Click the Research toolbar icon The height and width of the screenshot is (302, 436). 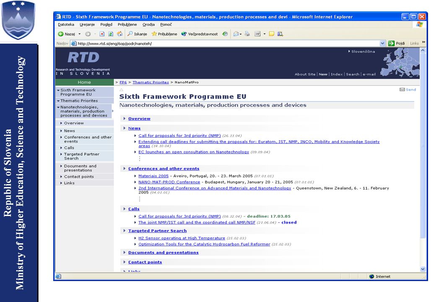[x=280, y=34]
